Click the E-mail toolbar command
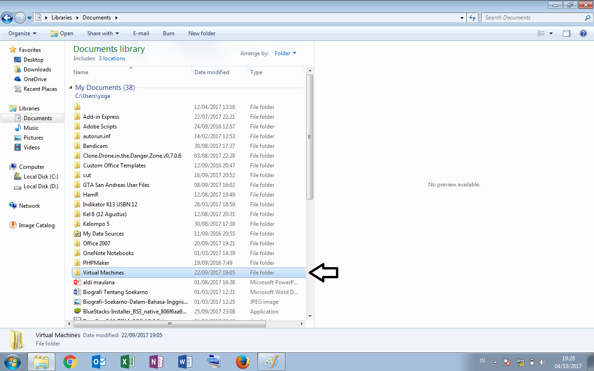594x371 pixels. pos(141,33)
